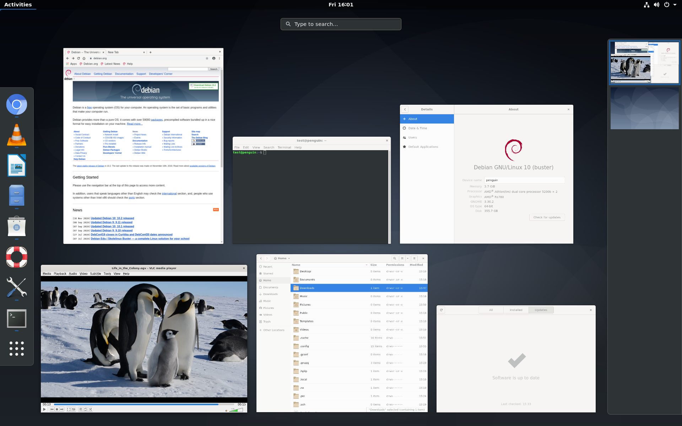Open VLC Media menu
This screenshot has height=426, width=682.
pos(47,274)
